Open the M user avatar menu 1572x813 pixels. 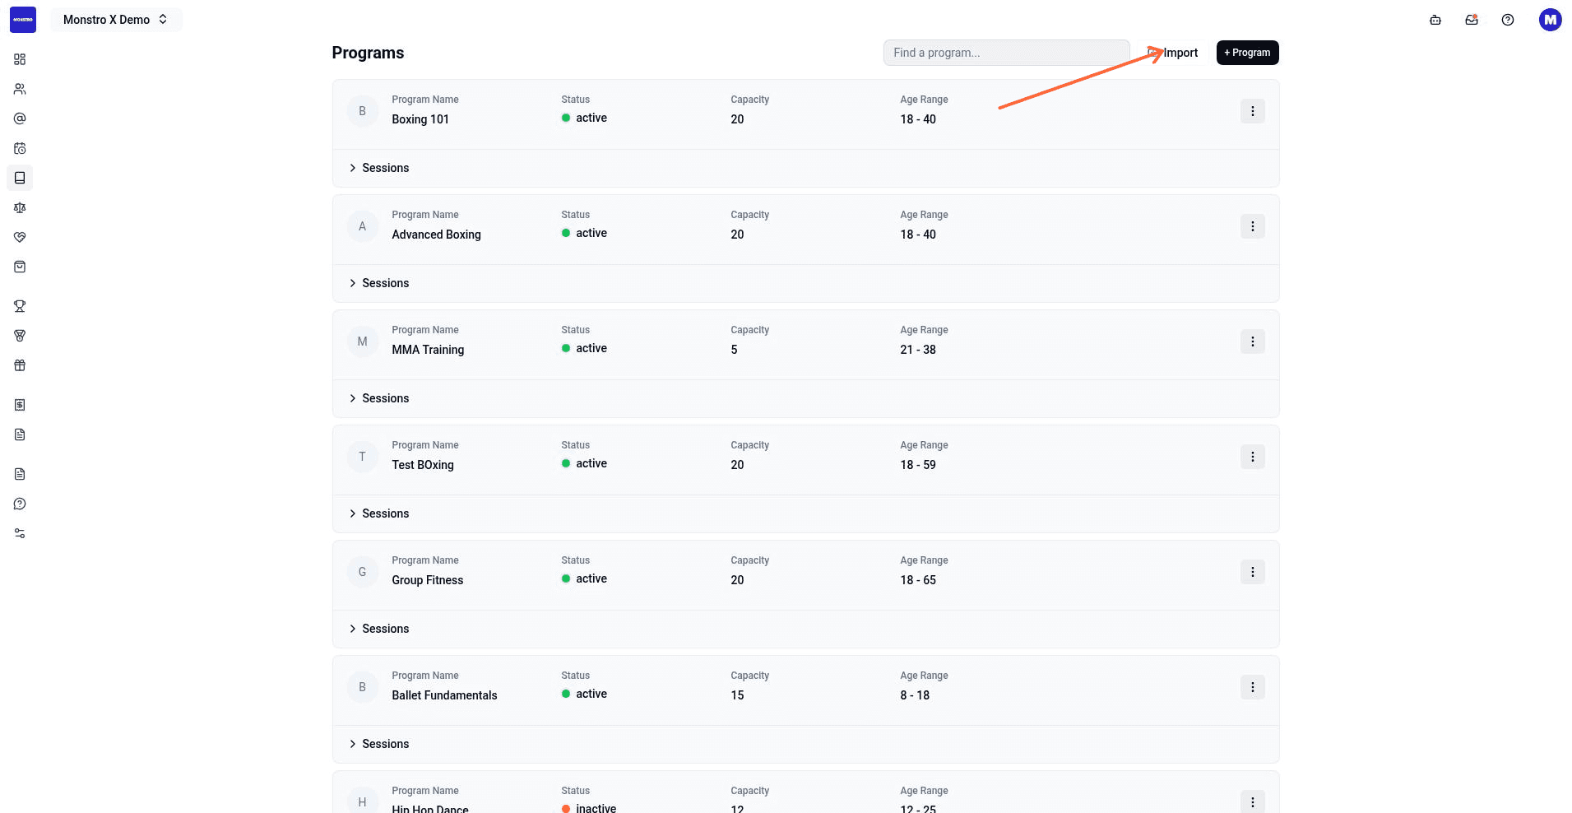coord(1551,20)
